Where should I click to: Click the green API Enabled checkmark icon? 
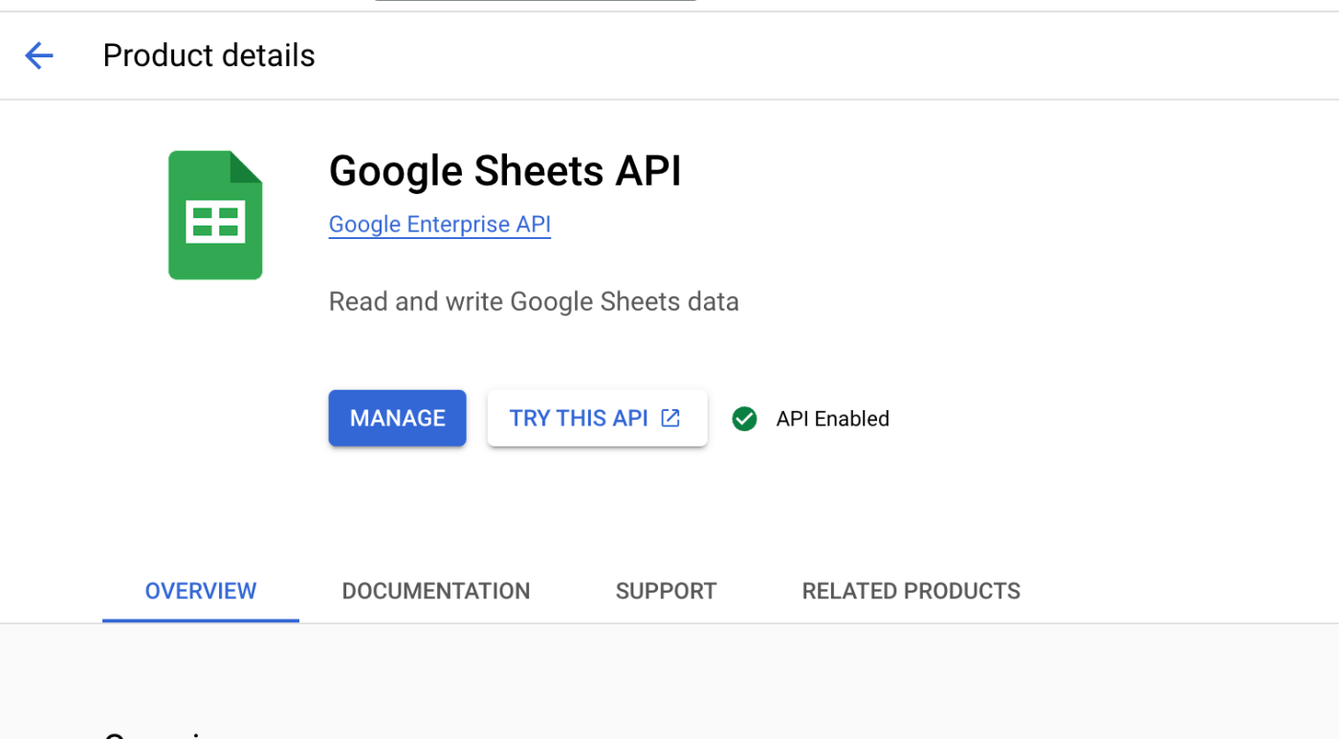[x=744, y=419]
